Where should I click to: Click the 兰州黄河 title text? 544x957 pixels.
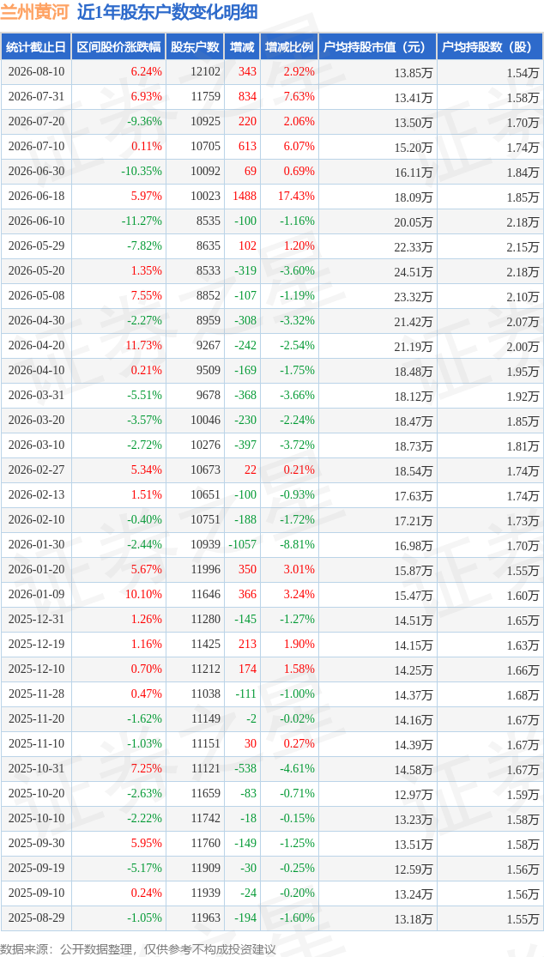coord(35,12)
